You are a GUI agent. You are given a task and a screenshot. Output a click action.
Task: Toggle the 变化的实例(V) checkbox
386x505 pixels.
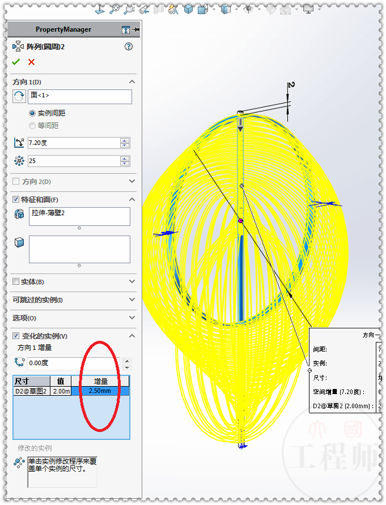click(x=16, y=336)
